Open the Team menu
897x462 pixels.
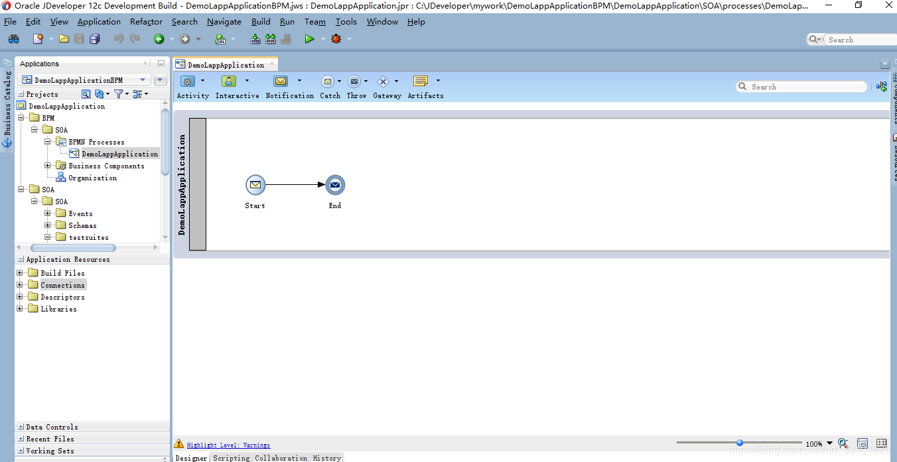click(x=315, y=22)
